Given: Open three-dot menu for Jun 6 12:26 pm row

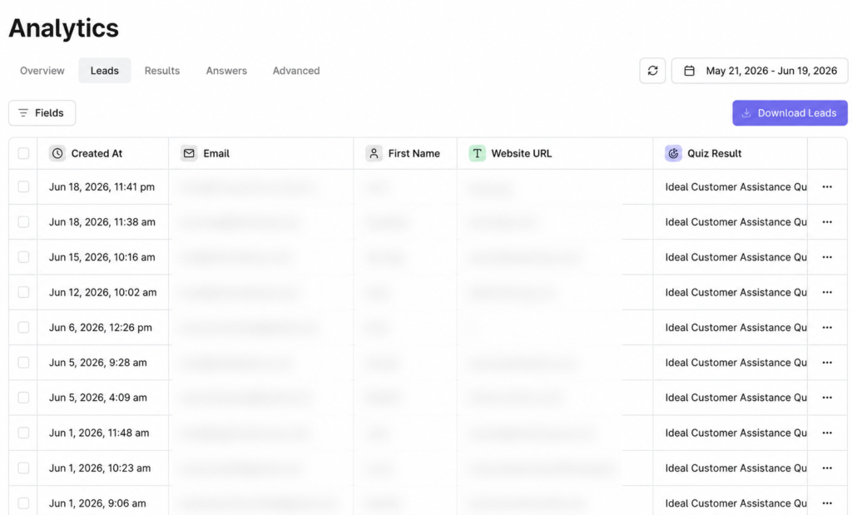Looking at the screenshot, I should [827, 328].
